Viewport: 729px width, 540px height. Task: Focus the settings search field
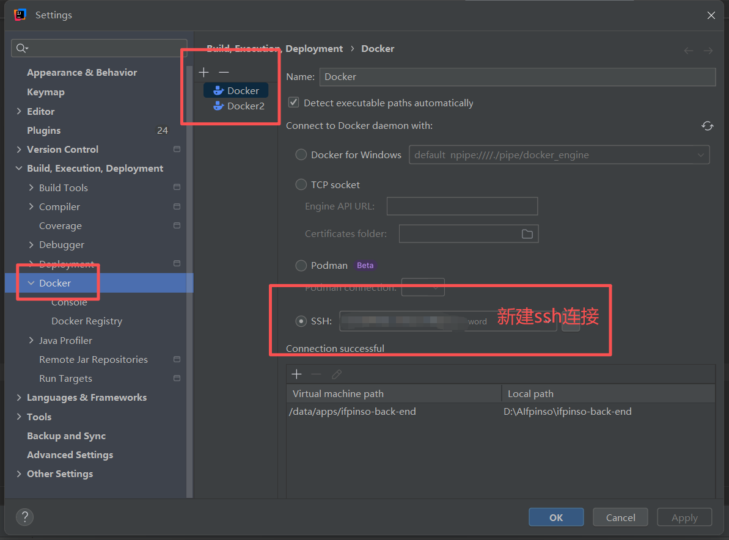click(x=99, y=48)
